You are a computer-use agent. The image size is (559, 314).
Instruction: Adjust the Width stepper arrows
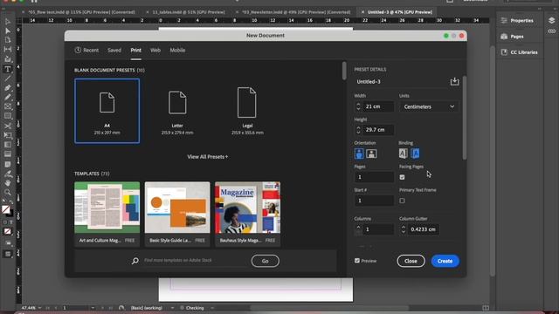(x=358, y=106)
